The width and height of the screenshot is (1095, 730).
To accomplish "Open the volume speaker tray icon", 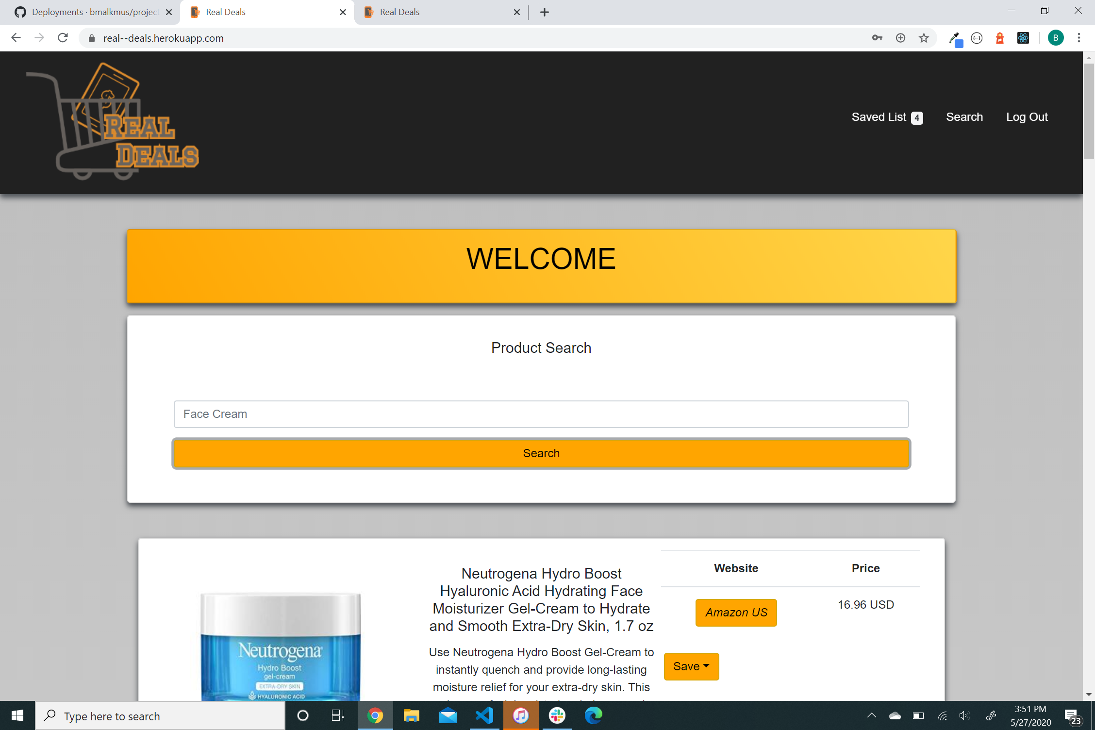I will click(965, 716).
